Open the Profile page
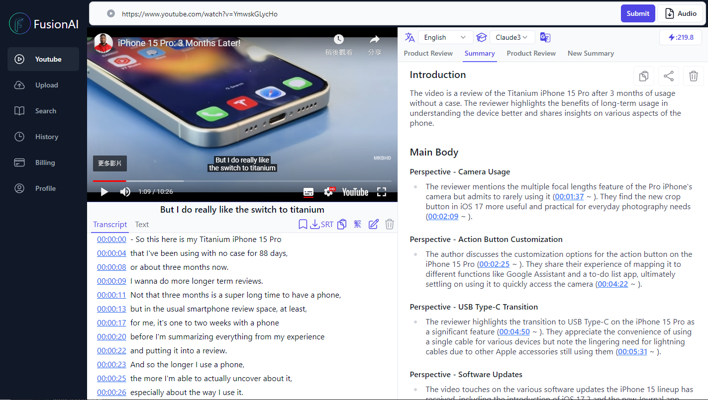This screenshot has width=708, height=400. click(43, 188)
